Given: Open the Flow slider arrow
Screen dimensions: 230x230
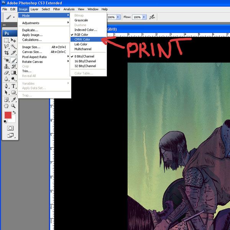Looking at the screenshot, I should point(145,17).
